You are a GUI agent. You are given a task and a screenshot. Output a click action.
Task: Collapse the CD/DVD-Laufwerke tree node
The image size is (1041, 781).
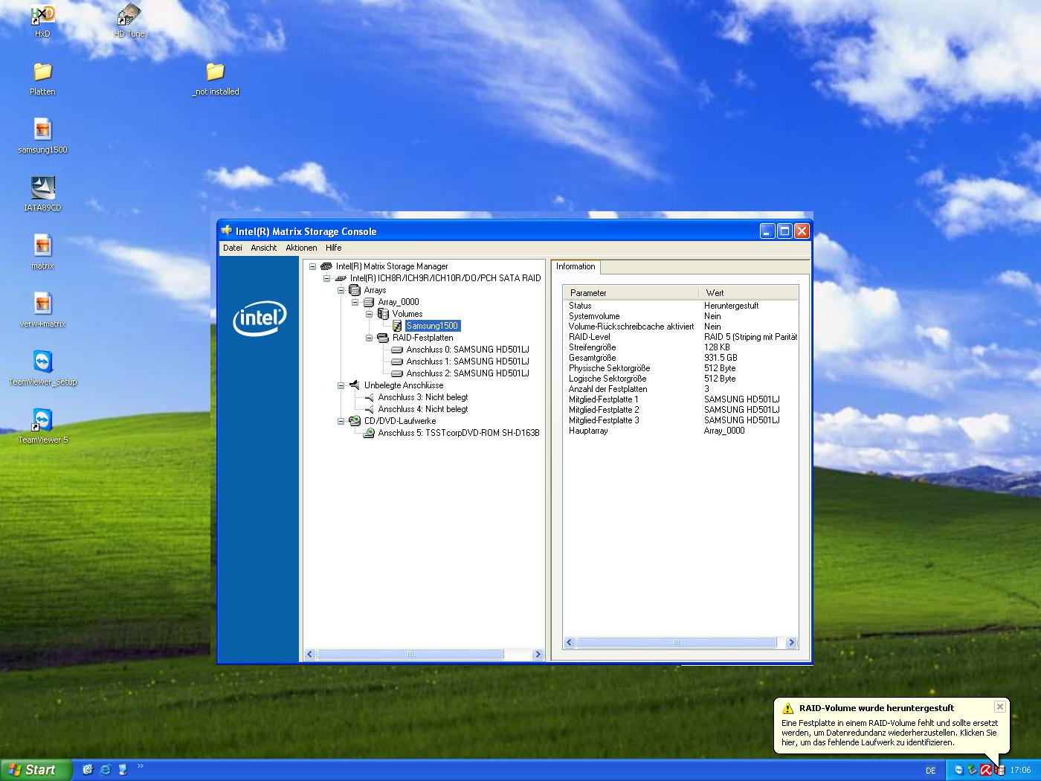click(x=341, y=421)
